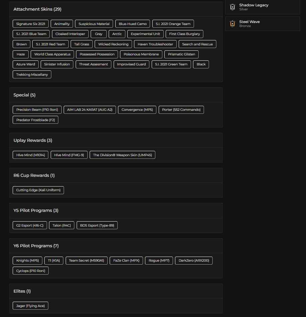Screen dimensions: 306x317
Task: Open the Precision Beam (P10 Roni) item
Action: pos(37,110)
